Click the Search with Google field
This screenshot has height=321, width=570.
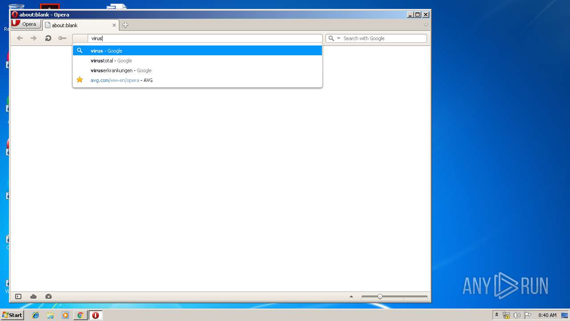tap(376, 38)
